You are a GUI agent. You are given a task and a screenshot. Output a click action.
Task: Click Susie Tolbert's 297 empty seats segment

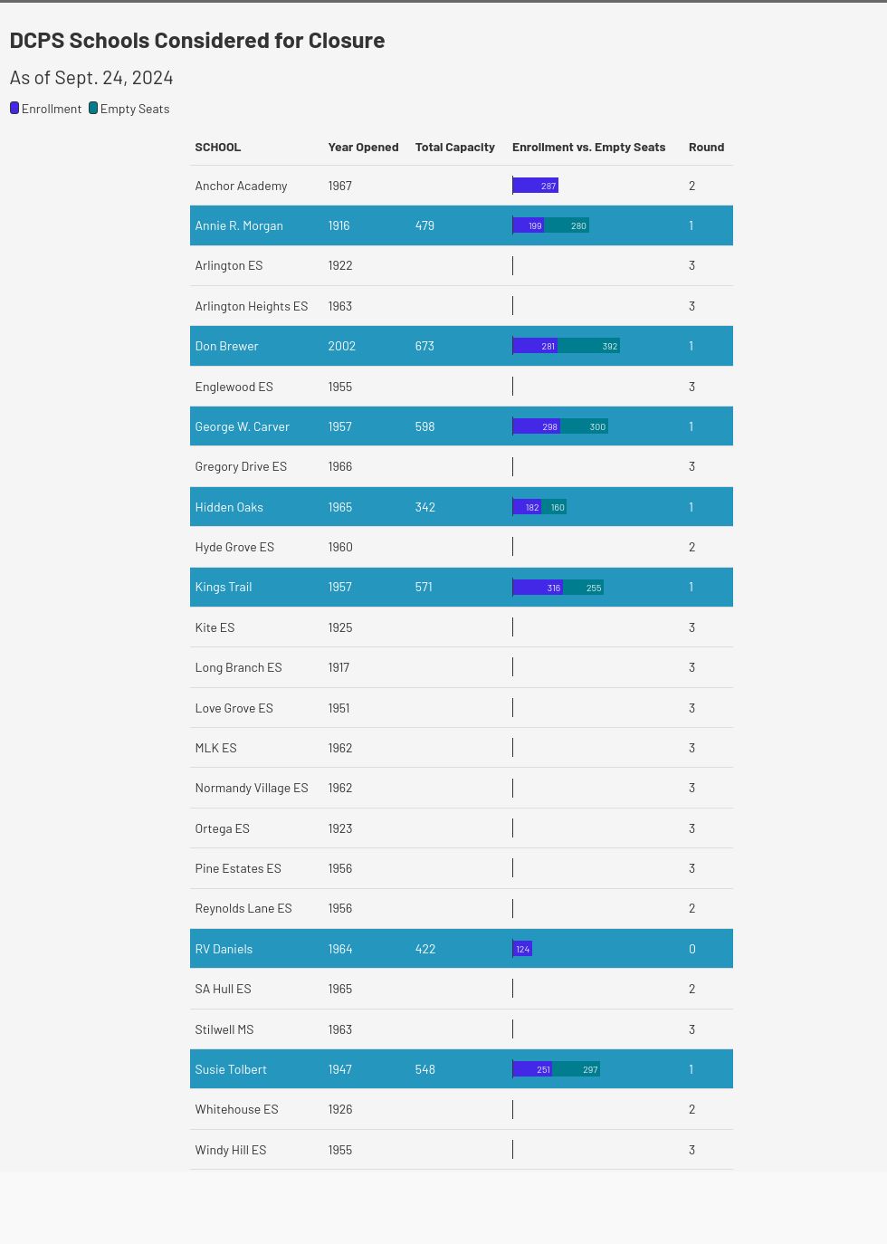coord(577,1069)
